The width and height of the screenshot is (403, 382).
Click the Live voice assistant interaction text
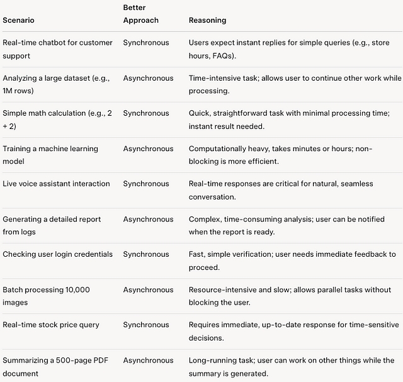[56, 184]
